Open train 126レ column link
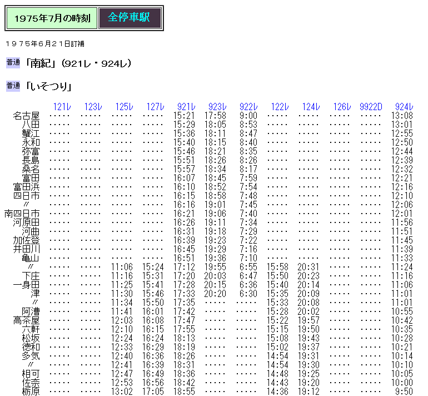Image resolution: width=428 pixels, height=396 pixels. pyautogui.click(x=342, y=107)
